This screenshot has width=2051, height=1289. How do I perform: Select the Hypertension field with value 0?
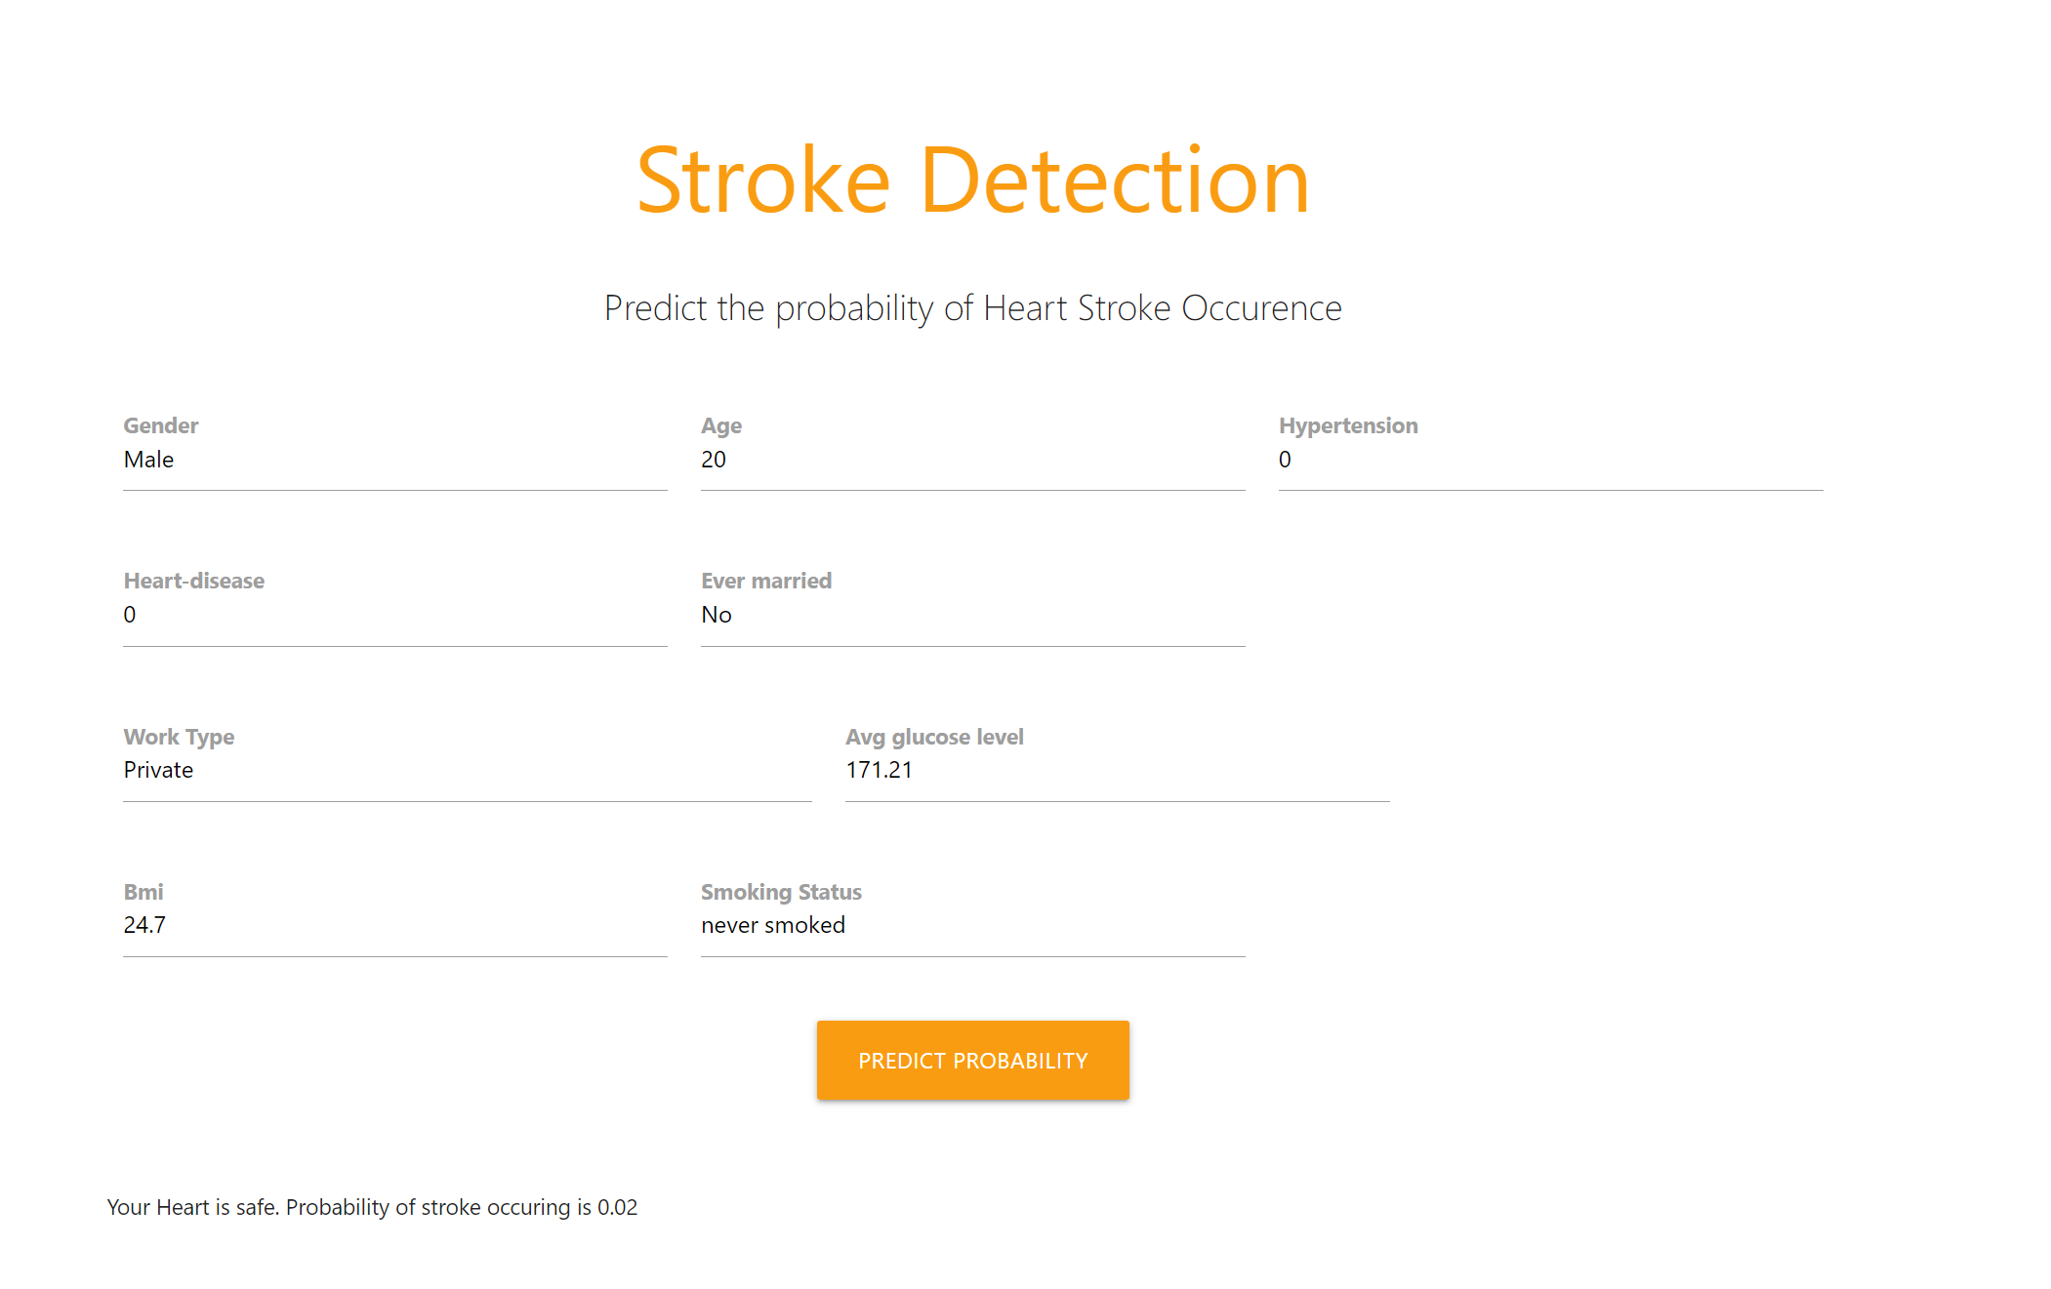pyautogui.click(x=1549, y=460)
